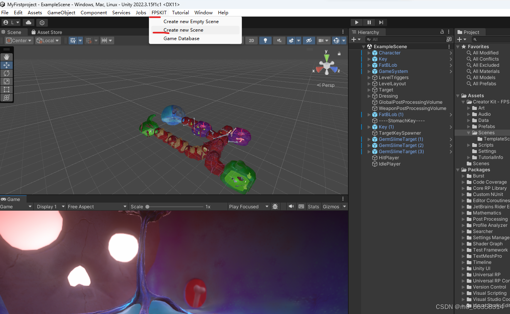Viewport: 510px width, 314px height.
Task: Toggle 2D view mode
Action: tap(252, 41)
